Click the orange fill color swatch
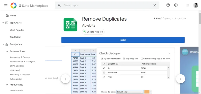 pyautogui.click(x=147, y=92)
